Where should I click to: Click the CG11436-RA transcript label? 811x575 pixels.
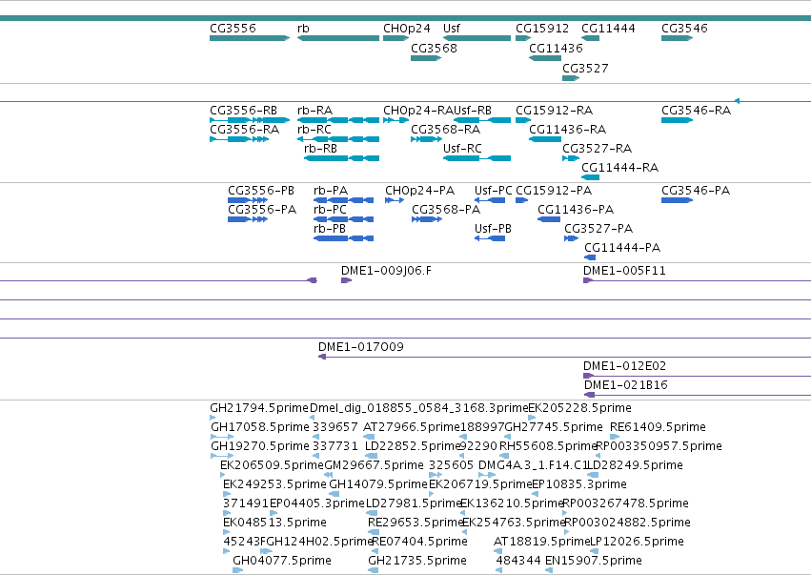tap(567, 130)
